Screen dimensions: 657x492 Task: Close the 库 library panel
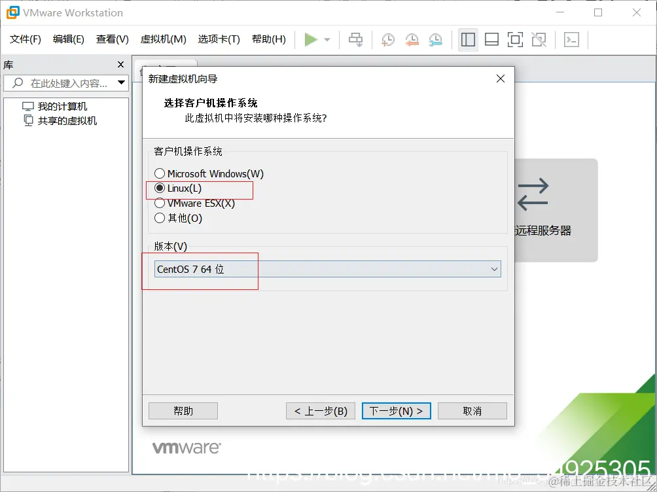(x=120, y=65)
